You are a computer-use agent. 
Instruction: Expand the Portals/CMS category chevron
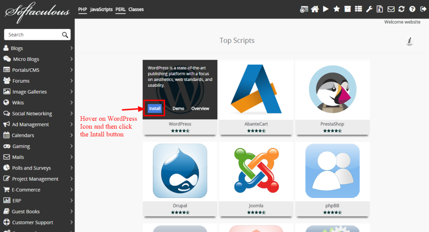(71, 70)
